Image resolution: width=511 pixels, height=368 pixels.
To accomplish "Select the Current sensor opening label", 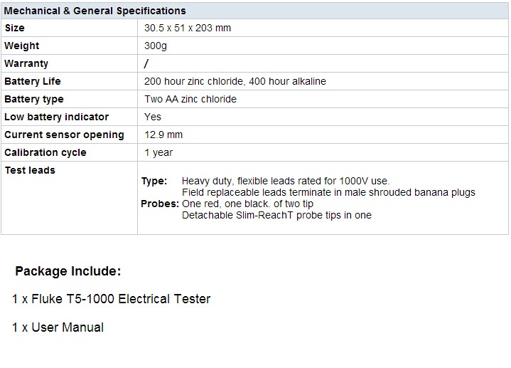I will point(64,135).
